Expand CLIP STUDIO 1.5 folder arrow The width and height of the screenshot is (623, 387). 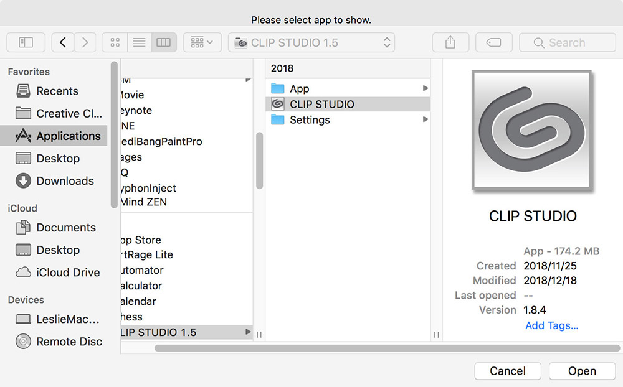pyautogui.click(x=248, y=332)
